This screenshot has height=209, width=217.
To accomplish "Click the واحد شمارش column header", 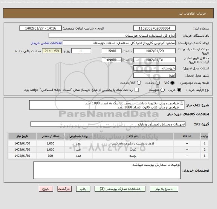I will (78, 136).
